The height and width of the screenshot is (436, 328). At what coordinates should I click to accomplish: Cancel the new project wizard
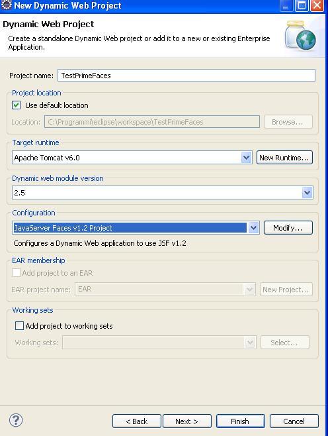click(x=294, y=421)
